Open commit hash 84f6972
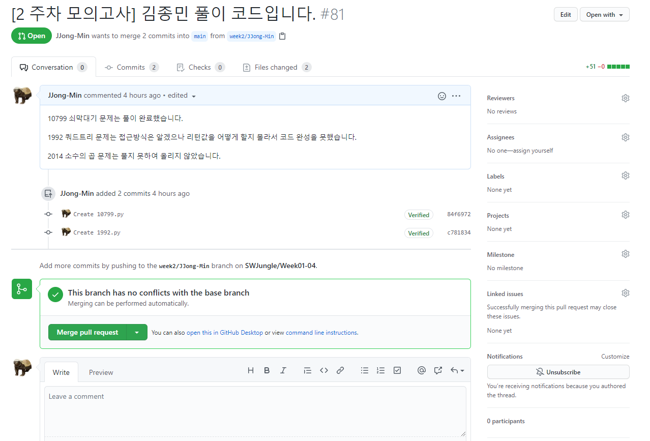Screen dimensions: 650x441 tap(459, 214)
